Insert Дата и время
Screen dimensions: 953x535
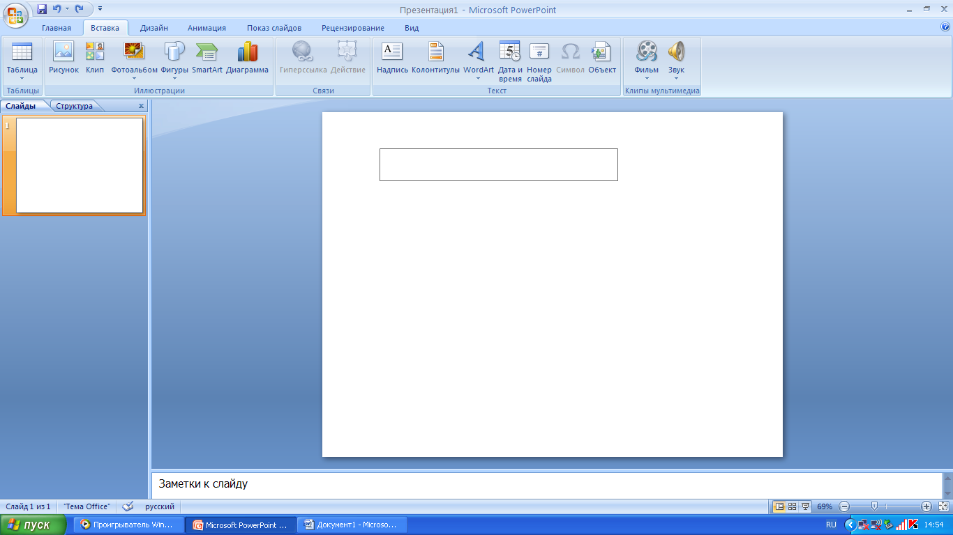[510, 61]
